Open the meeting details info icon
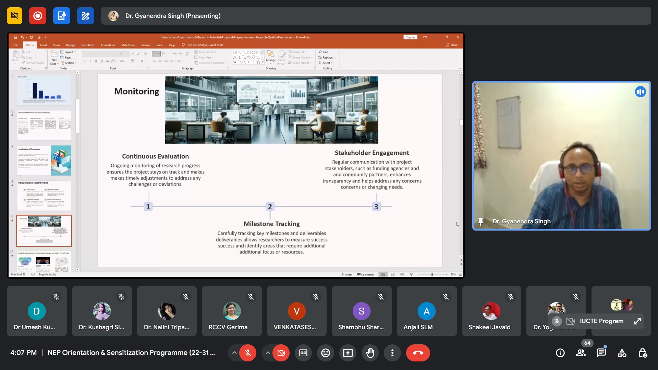This screenshot has height=370, width=658. [560, 353]
